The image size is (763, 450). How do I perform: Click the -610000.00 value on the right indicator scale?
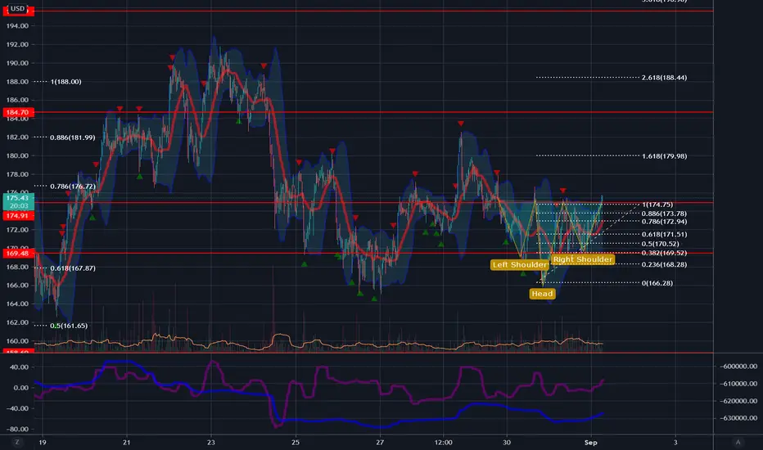[x=738, y=384]
